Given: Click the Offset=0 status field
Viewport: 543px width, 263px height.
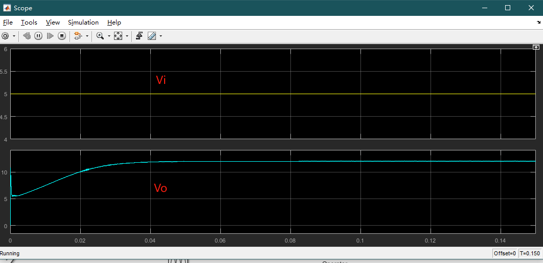Looking at the screenshot, I should click(x=505, y=253).
